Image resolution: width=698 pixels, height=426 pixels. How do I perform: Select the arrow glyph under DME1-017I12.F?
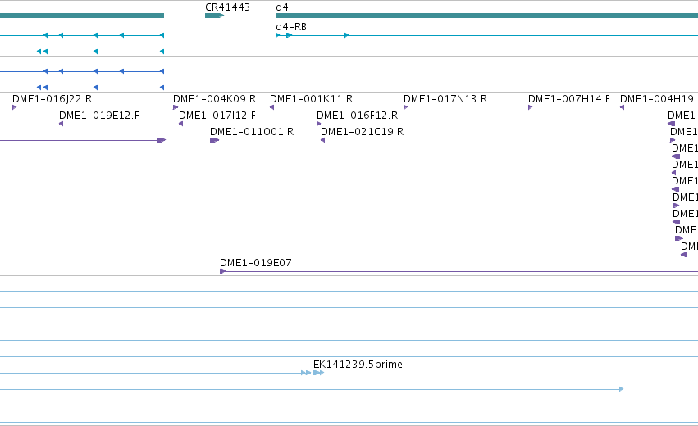coord(180,124)
